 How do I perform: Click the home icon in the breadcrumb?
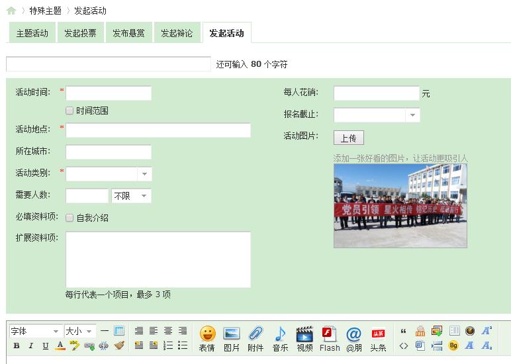11,11
